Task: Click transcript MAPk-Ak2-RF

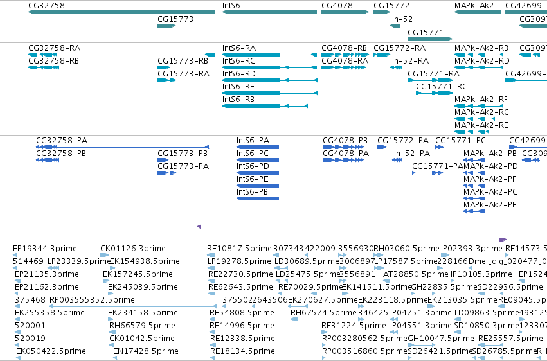Action: [x=479, y=106]
